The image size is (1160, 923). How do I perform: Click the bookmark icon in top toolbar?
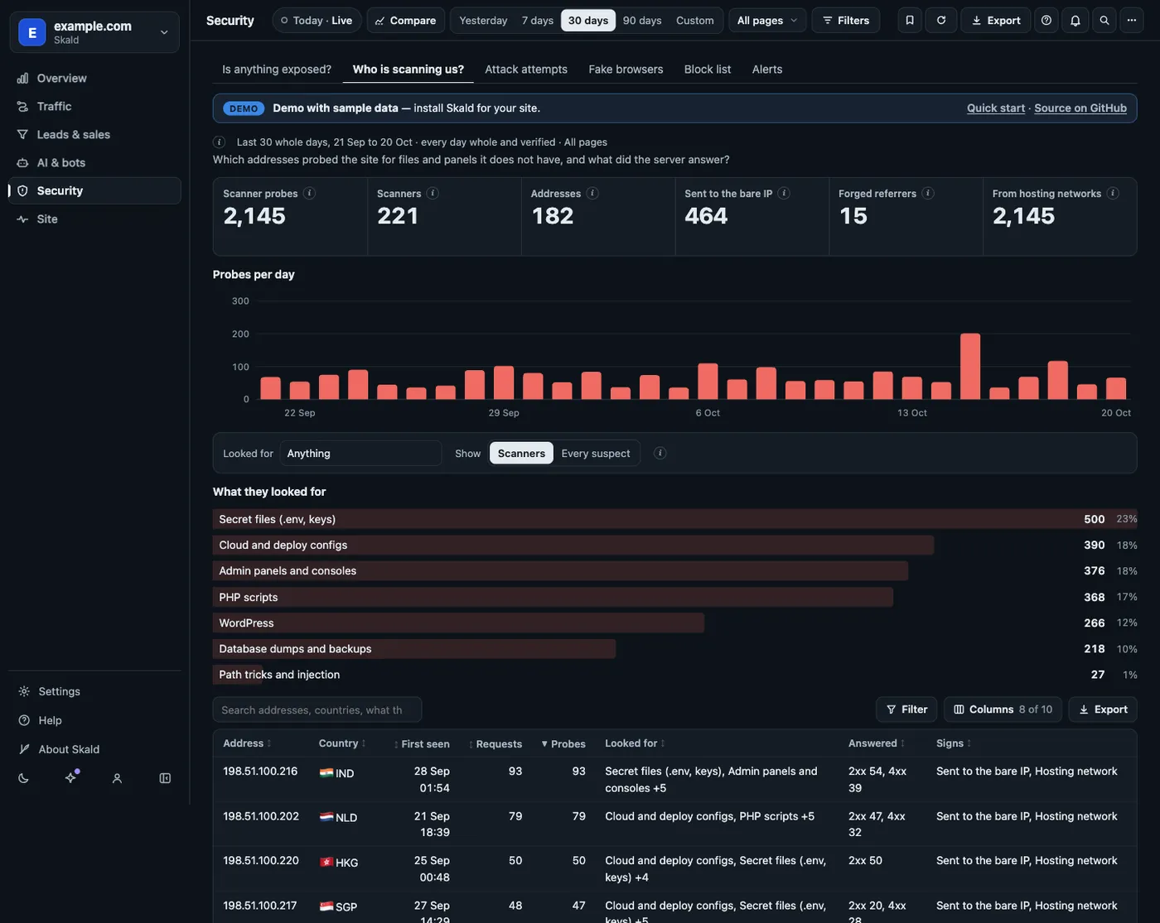(910, 20)
